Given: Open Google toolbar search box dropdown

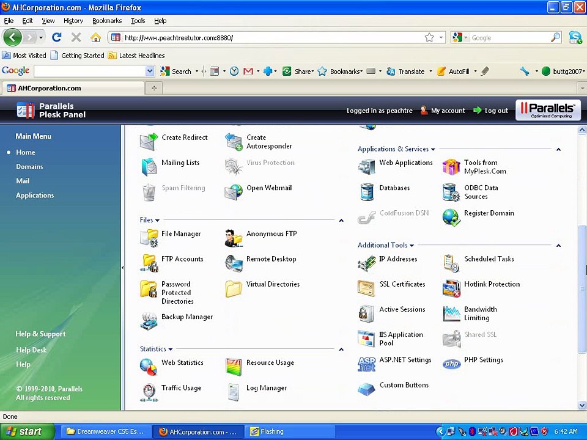Looking at the screenshot, I should pos(150,71).
